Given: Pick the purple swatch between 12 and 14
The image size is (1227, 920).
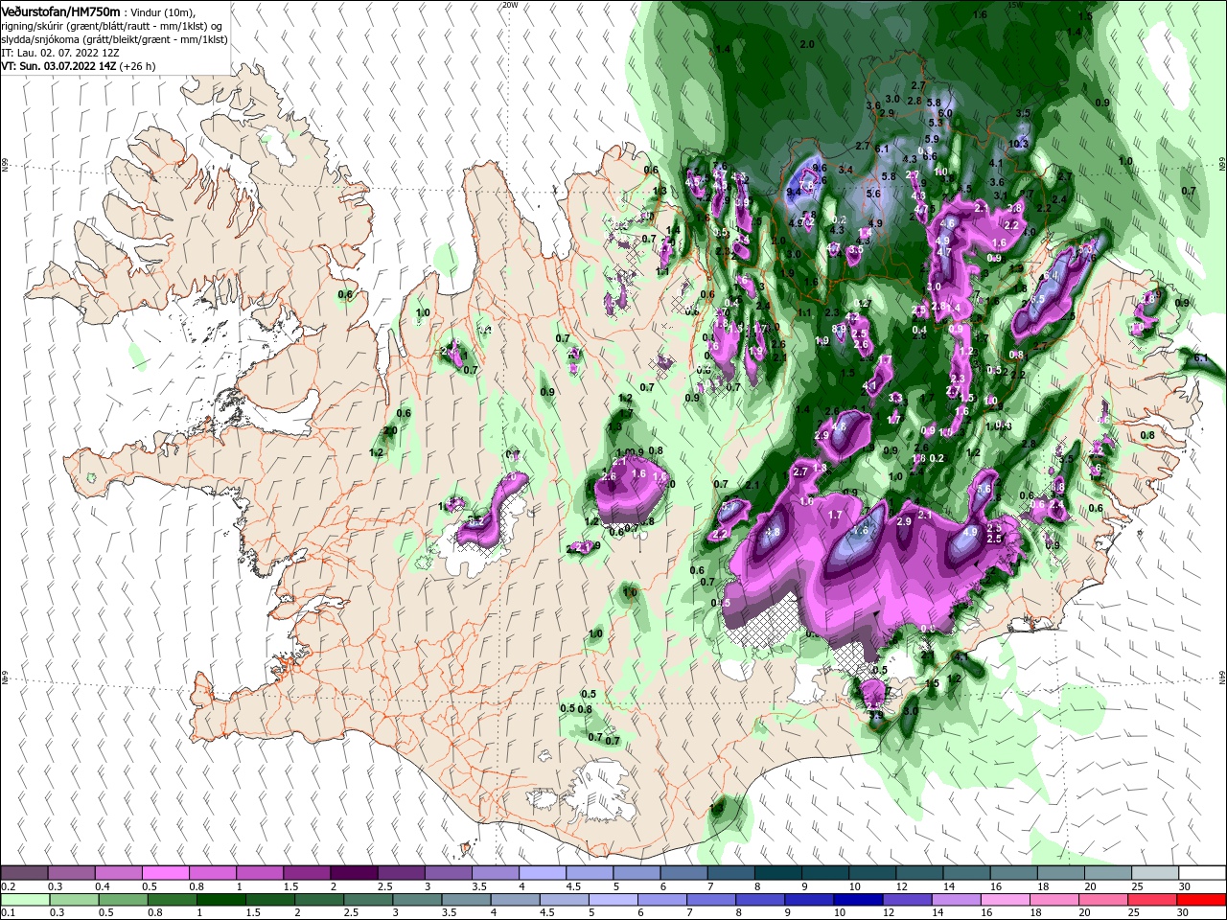Looking at the screenshot, I should 907,900.
